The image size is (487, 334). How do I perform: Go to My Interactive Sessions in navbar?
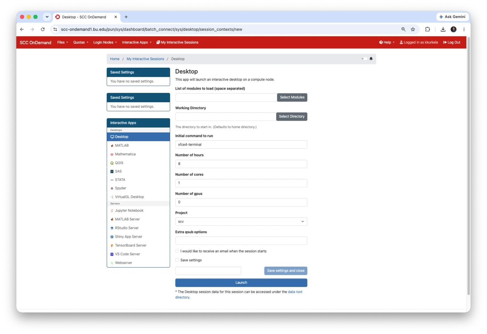[x=177, y=42]
